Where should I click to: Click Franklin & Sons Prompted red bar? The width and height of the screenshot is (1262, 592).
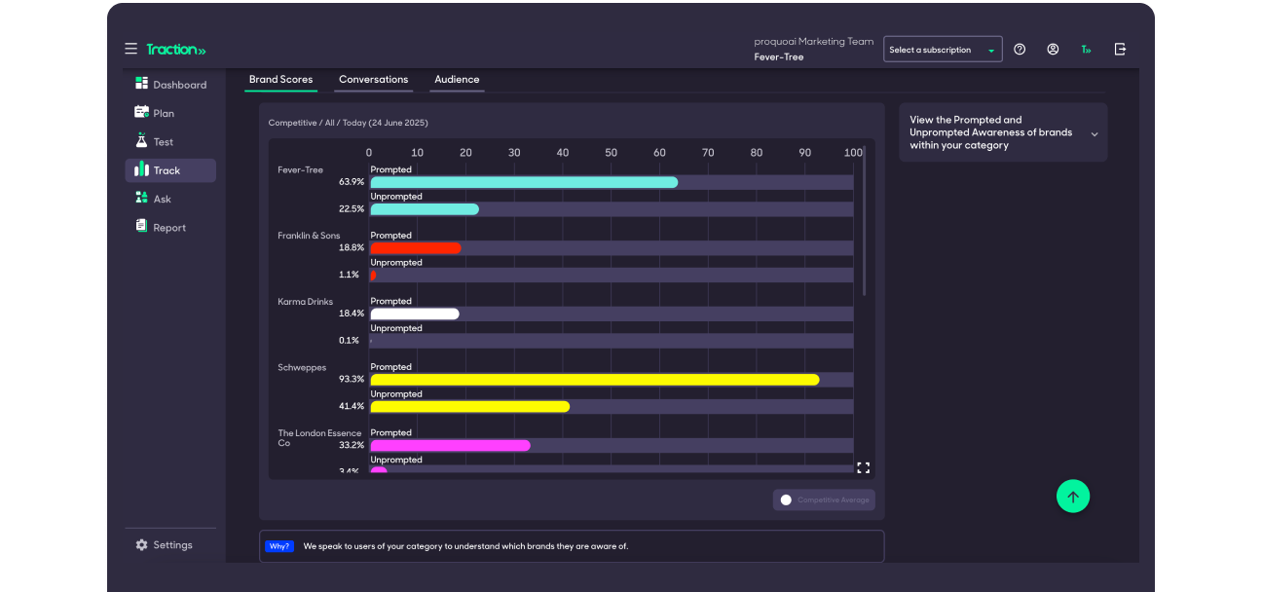pos(416,248)
